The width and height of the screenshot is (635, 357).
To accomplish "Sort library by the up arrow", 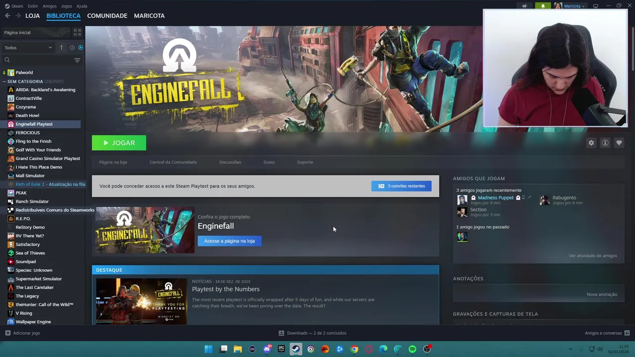I will 62,48.
